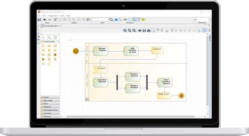Select the PurchaseProduct diagram tab

click(51, 26)
